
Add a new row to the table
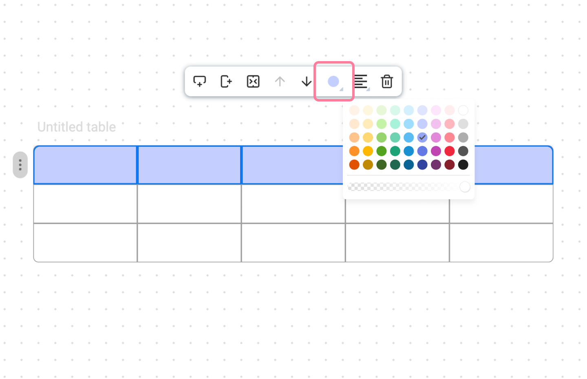pyautogui.click(x=199, y=82)
